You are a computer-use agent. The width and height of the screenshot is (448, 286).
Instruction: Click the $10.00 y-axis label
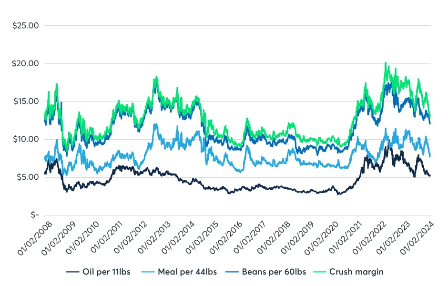pos(26,139)
